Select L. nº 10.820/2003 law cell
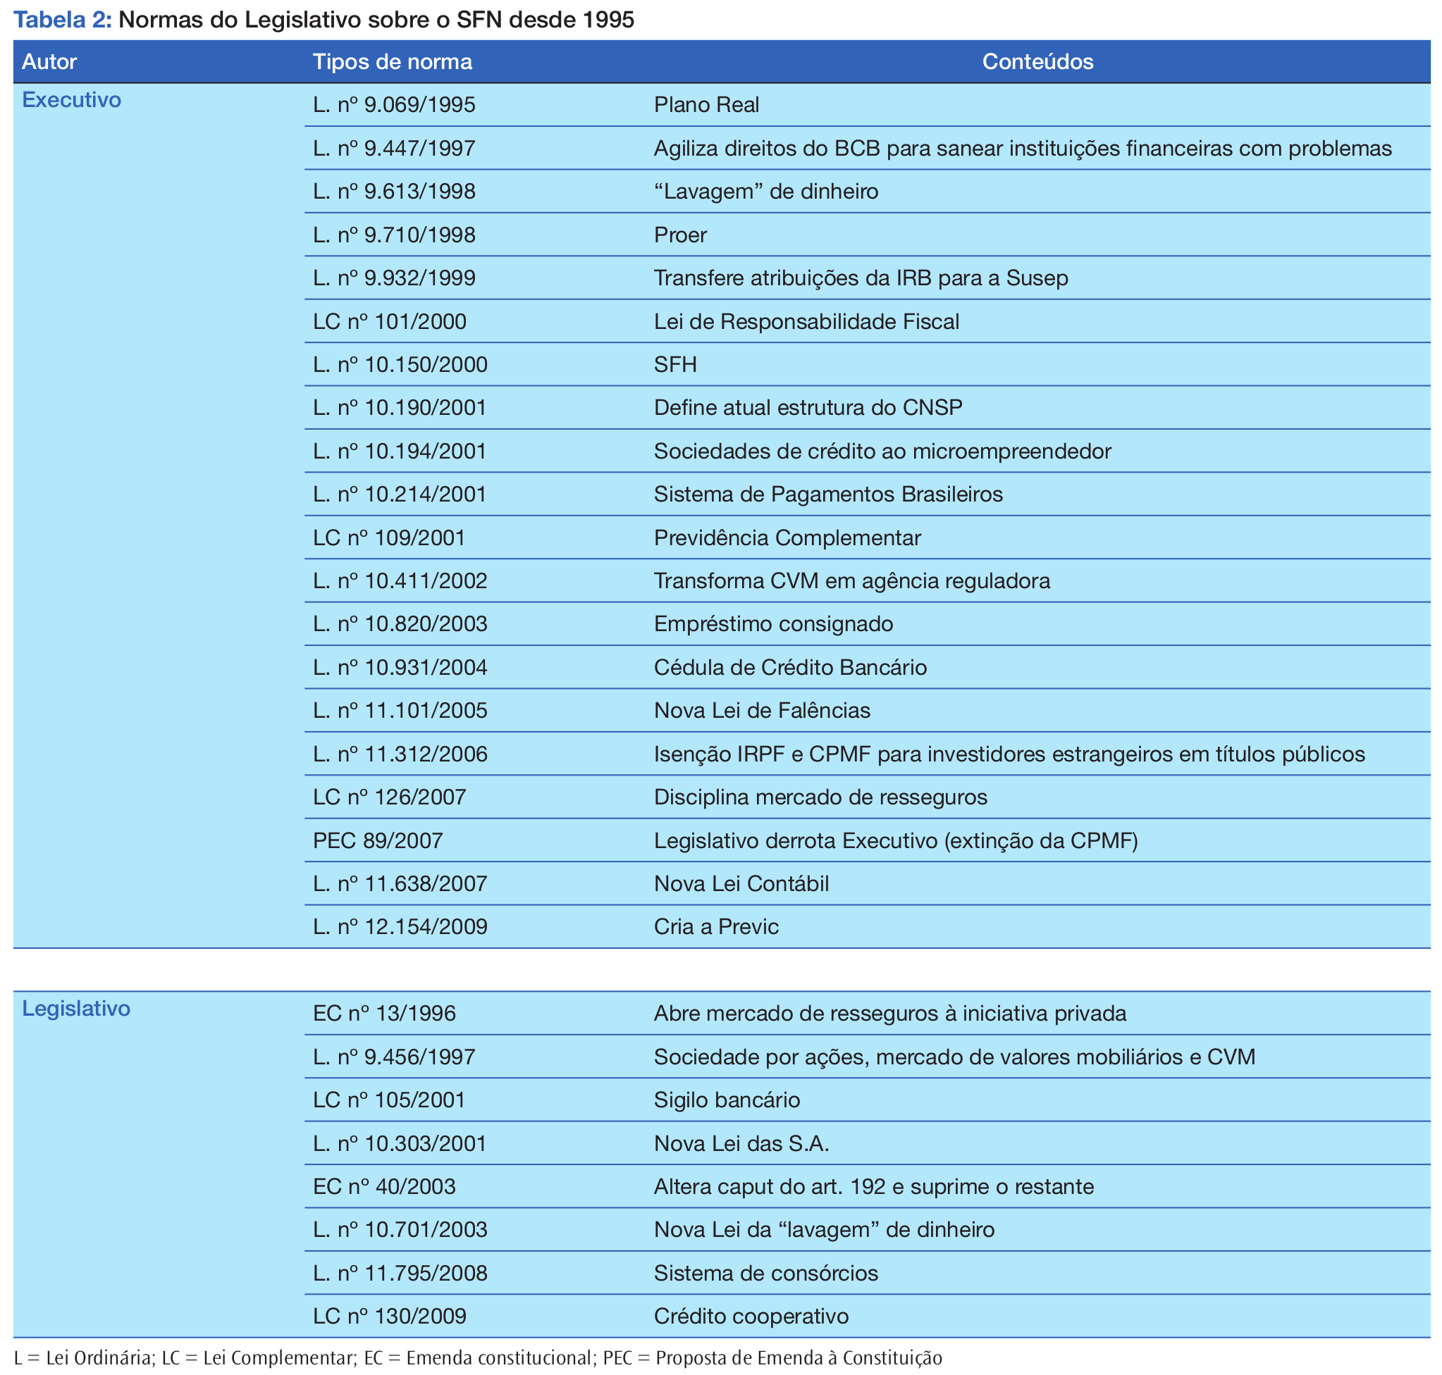This screenshot has width=1442, height=1375. pyautogui.click(x=400, y=623)
